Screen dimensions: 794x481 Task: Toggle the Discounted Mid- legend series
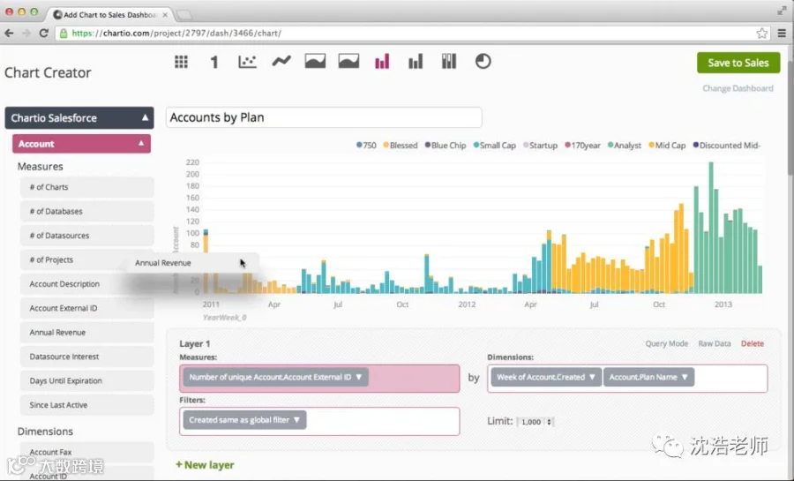pos(727,146)
